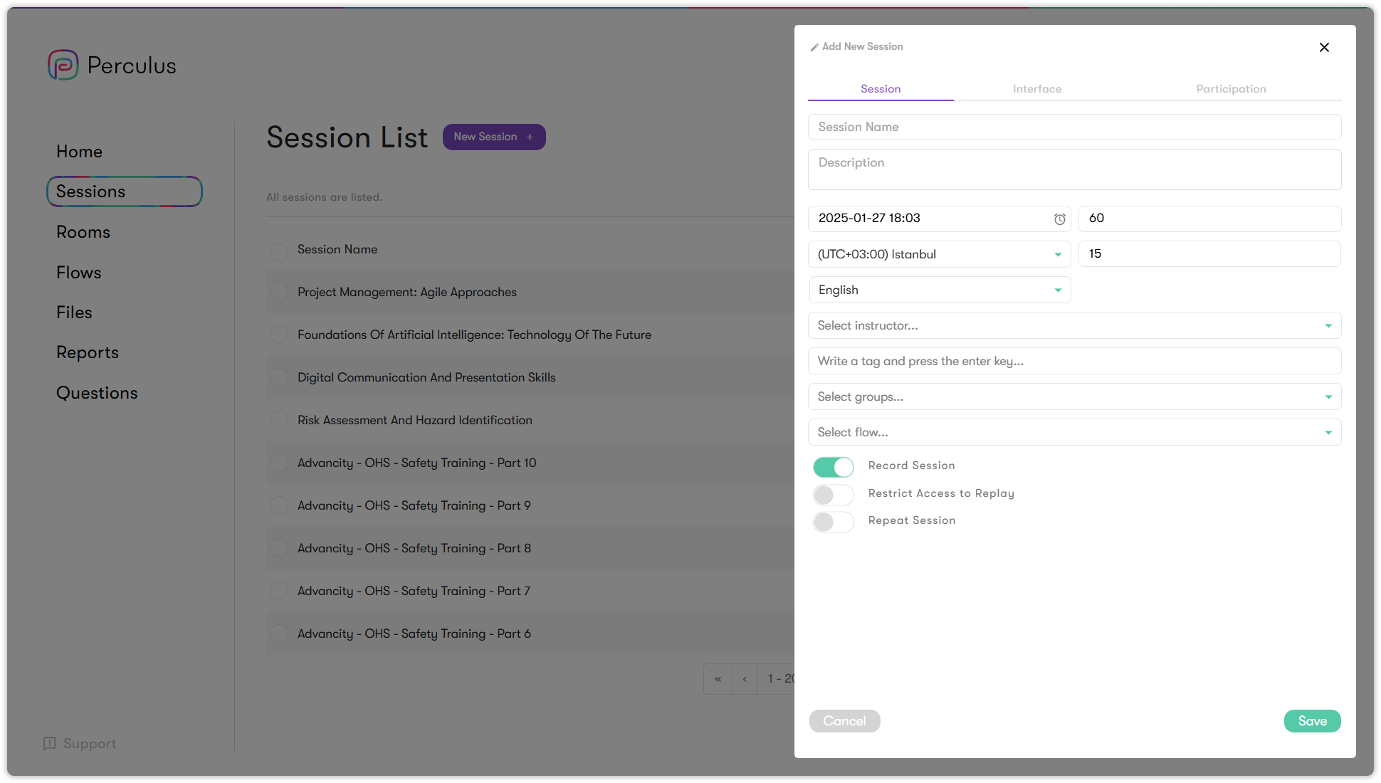
Task: Open the Select instructor dropdown
Action: point(1074,325)
